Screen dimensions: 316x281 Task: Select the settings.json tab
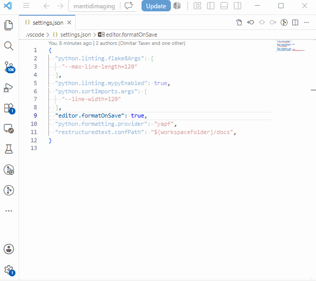point(47,23)
